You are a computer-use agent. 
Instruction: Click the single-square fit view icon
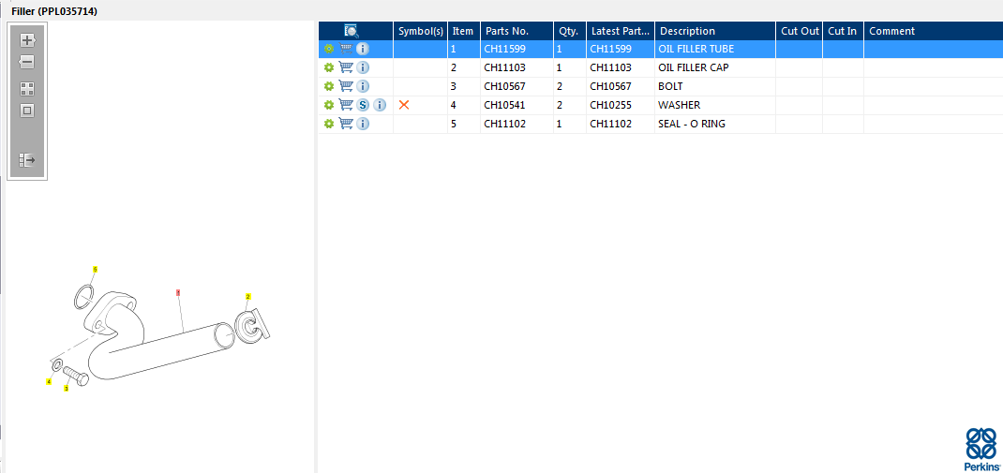(x=27, y=111)
